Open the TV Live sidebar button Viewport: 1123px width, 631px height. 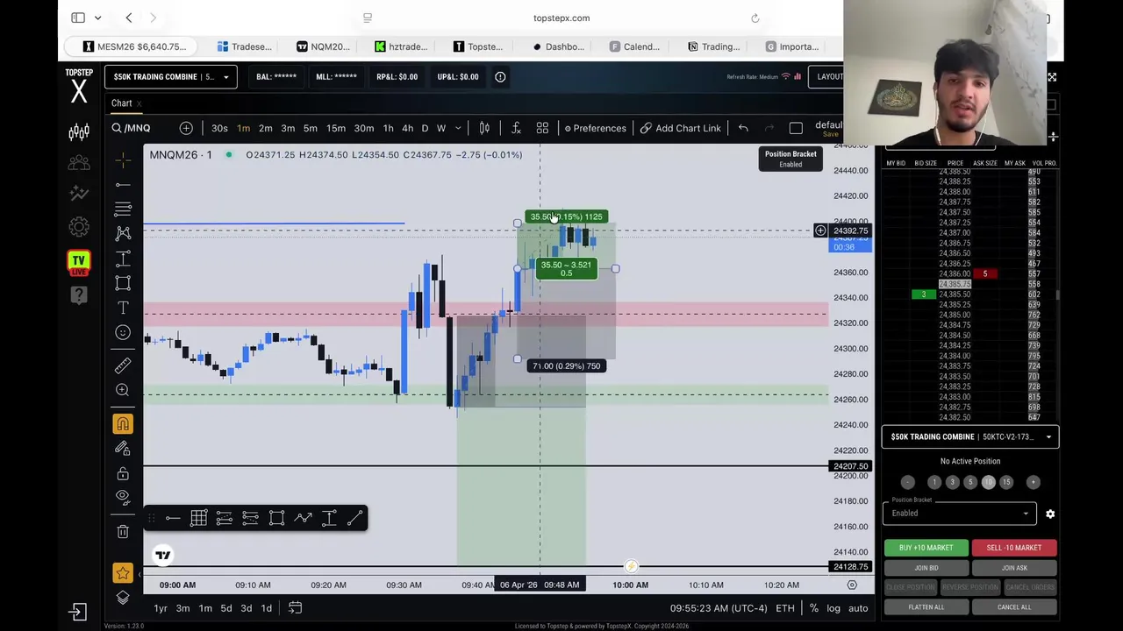click(79, 263)
